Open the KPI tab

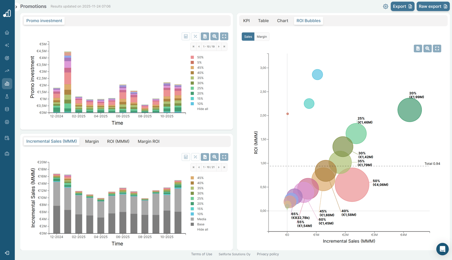pos(246,21)
